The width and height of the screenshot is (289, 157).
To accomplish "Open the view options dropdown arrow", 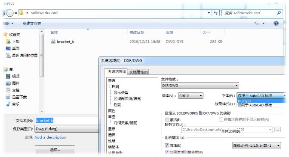I will 263,23.
